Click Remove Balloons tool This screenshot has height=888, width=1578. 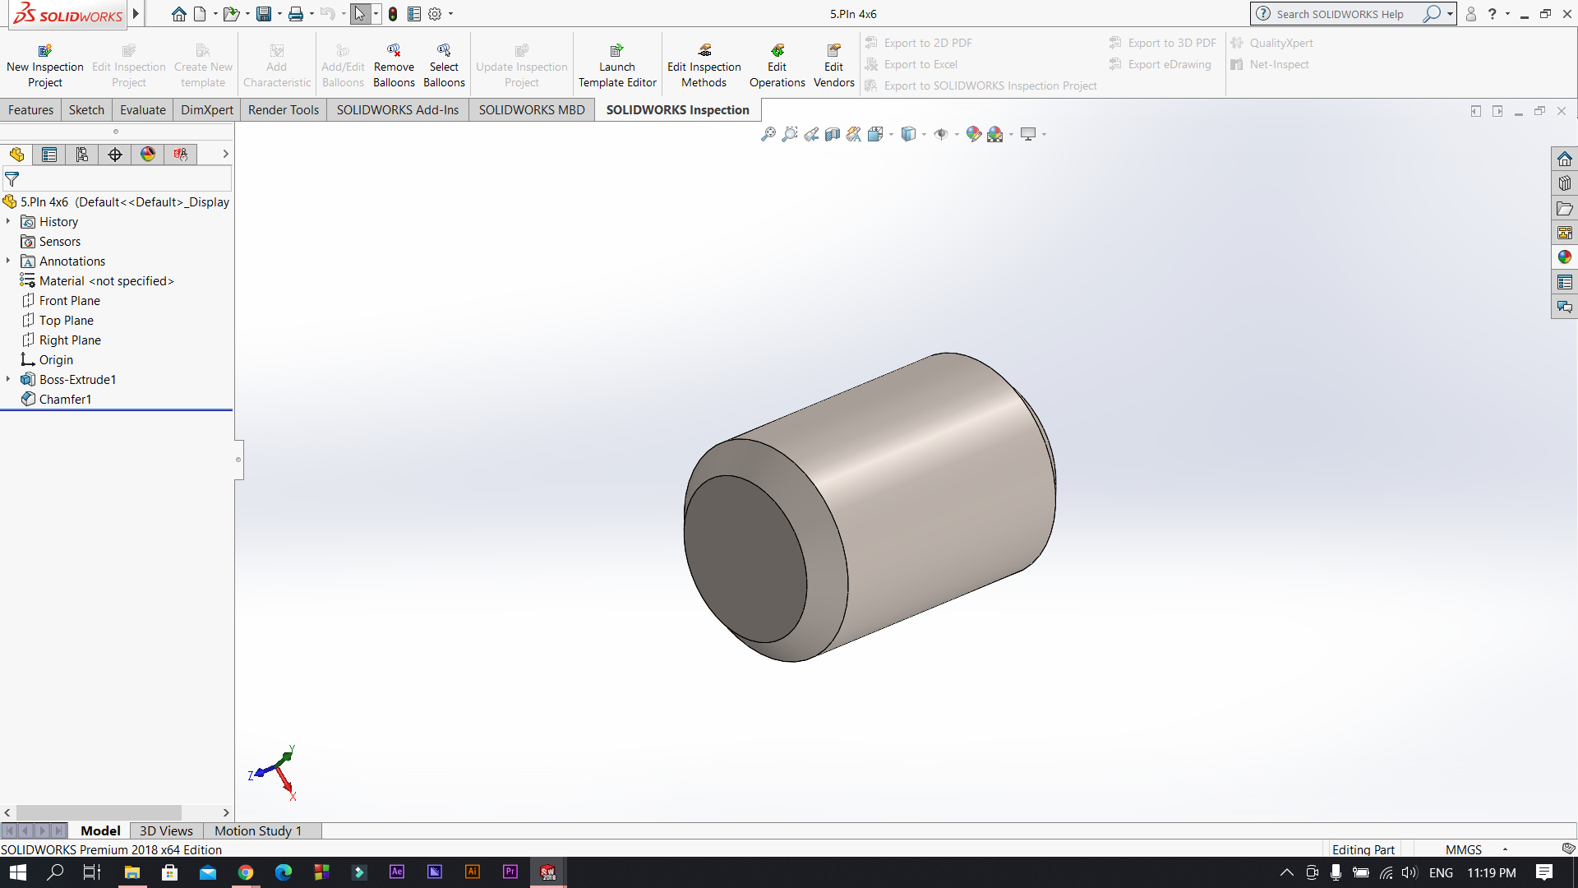tap(394, 66)
